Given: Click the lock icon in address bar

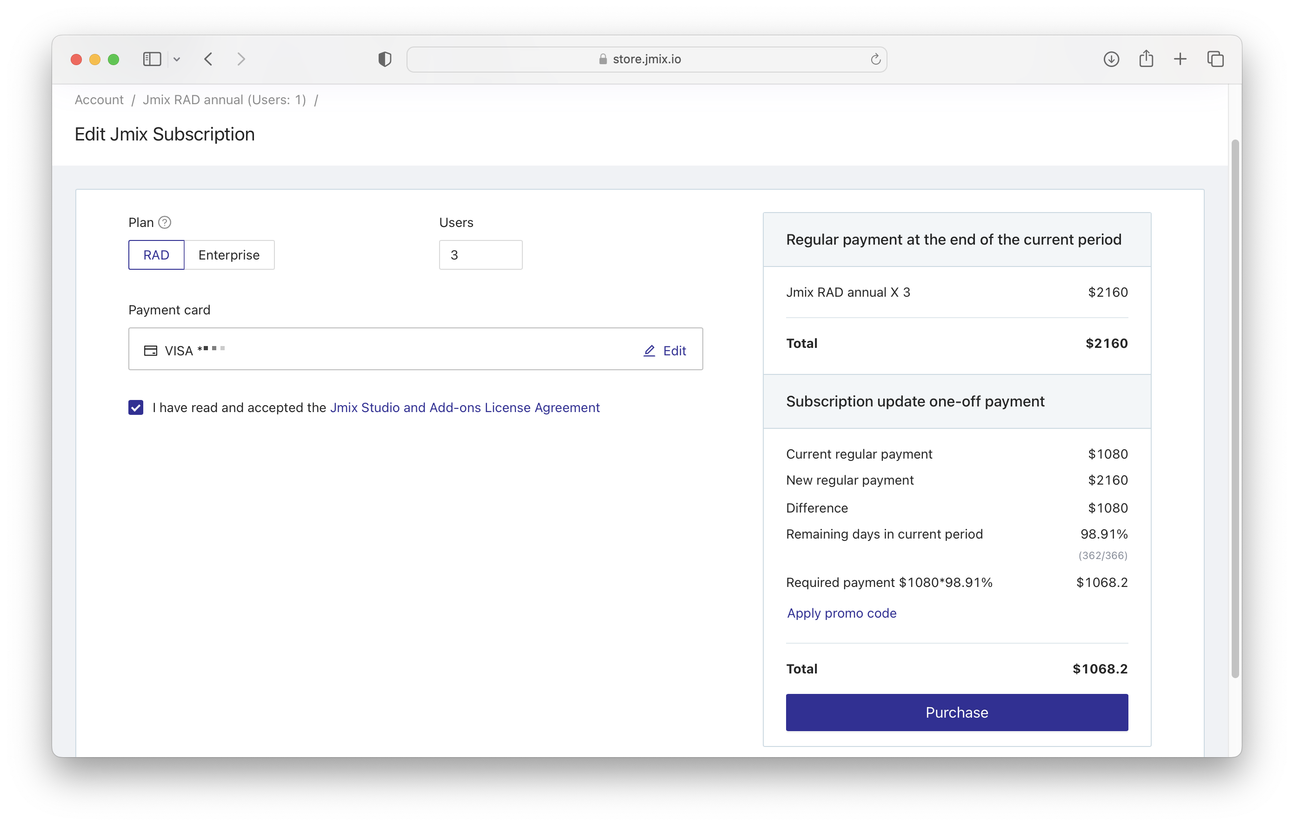Looking at the screenshot, I should click(603, 59).
